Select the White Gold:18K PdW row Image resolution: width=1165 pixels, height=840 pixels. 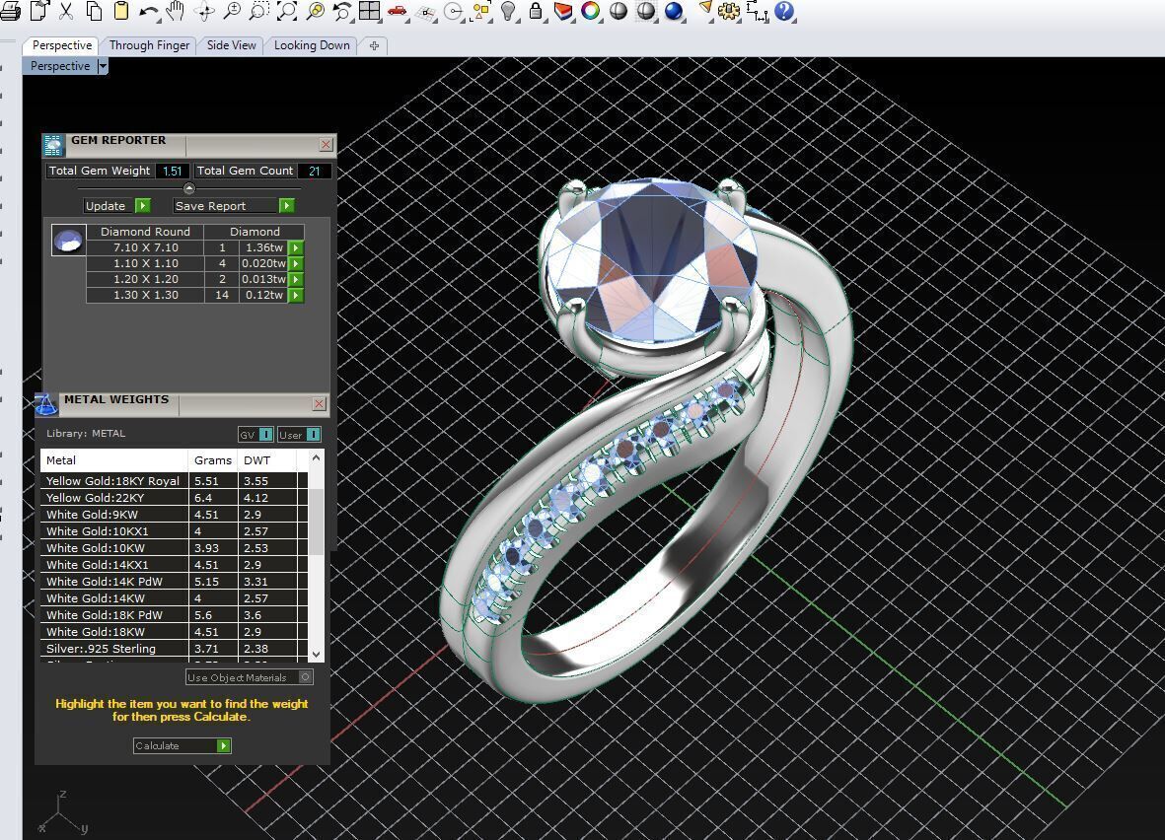[175, 615]
